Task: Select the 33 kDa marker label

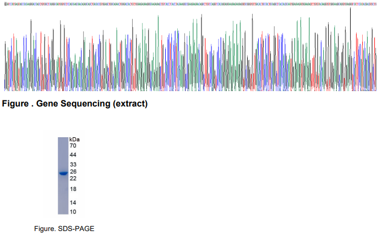Action: pos(73,165)
